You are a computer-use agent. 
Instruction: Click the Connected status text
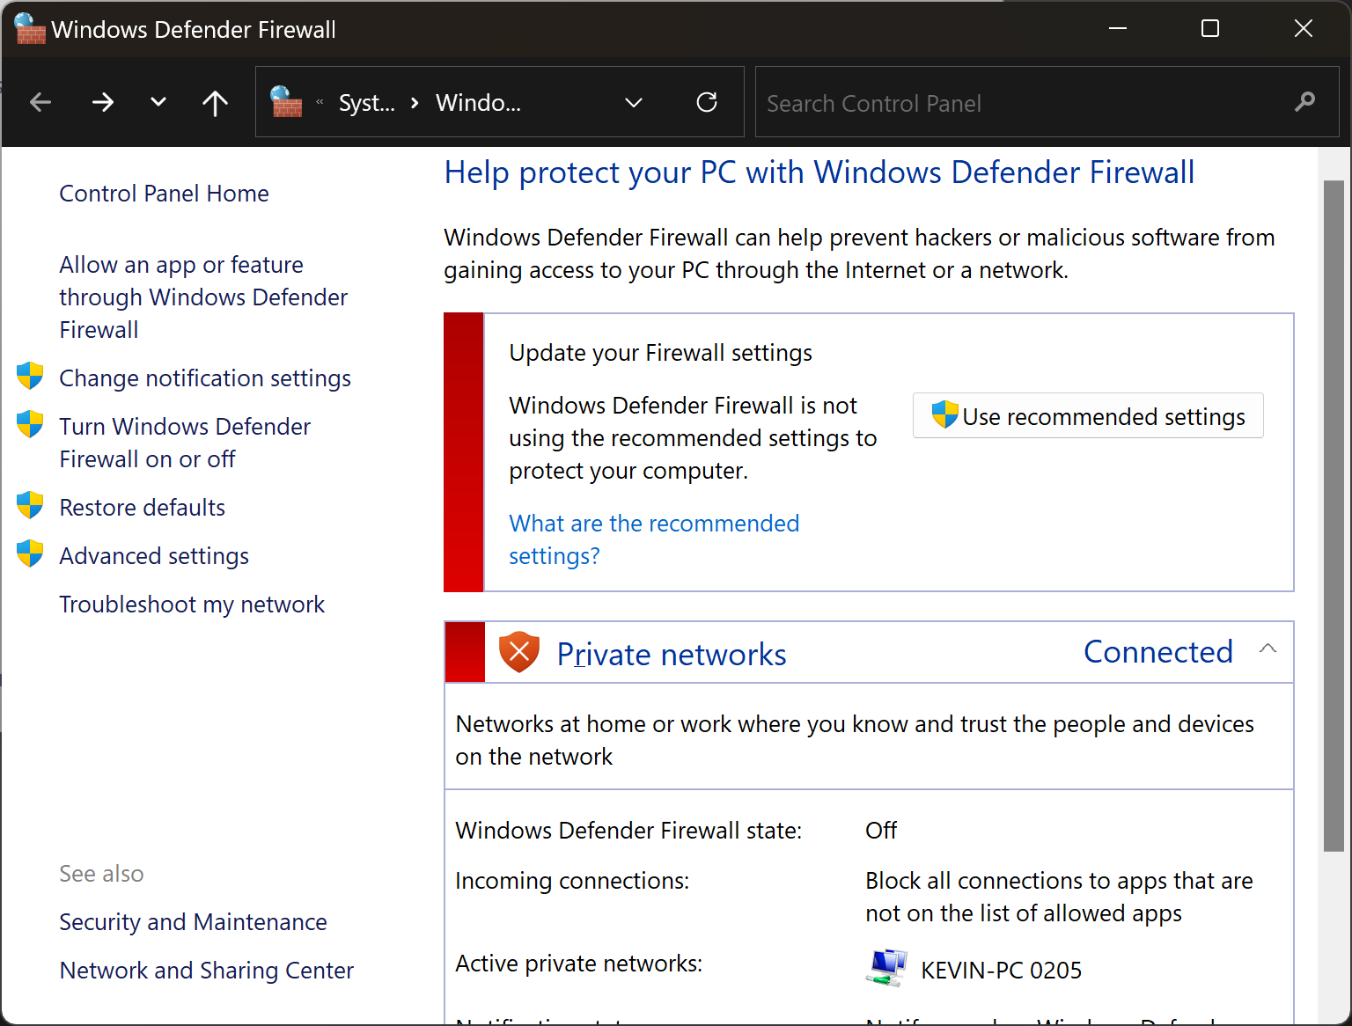[x=1157, y=652]
